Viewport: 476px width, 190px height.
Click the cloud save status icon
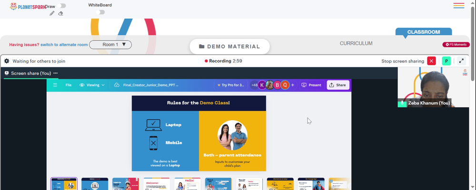coord(117,85)
